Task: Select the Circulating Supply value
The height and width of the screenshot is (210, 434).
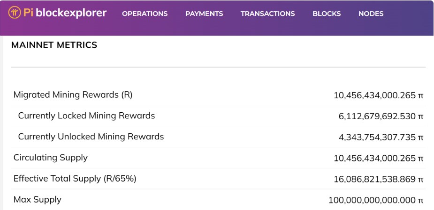Action: point(379,159)
